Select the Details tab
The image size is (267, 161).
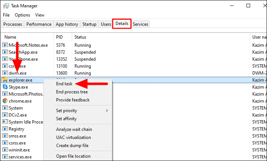(x=122, y=24)
